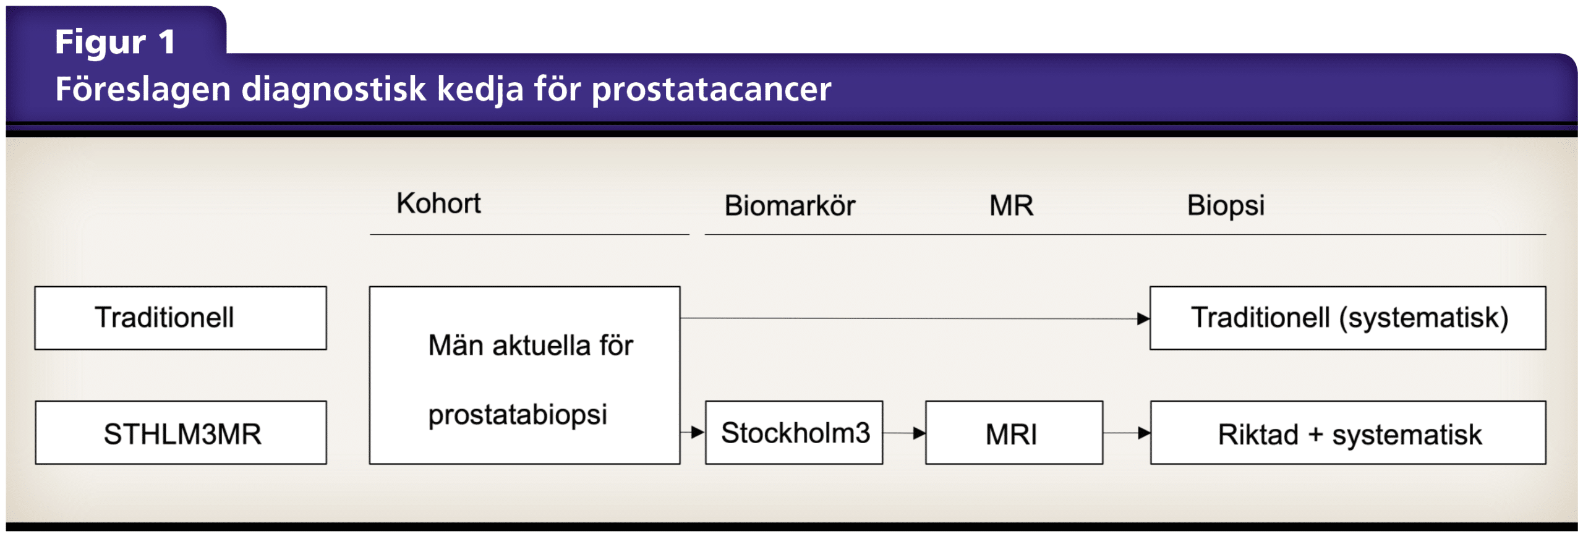Select the "Biopsi" column header
The height and width of the screenshot is (539, 1583).
coord(1226,206)
